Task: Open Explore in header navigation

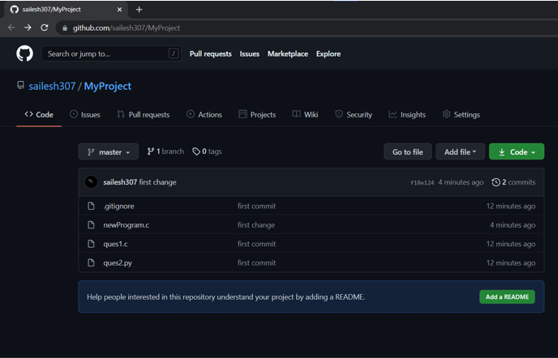Action: point(328,53)
